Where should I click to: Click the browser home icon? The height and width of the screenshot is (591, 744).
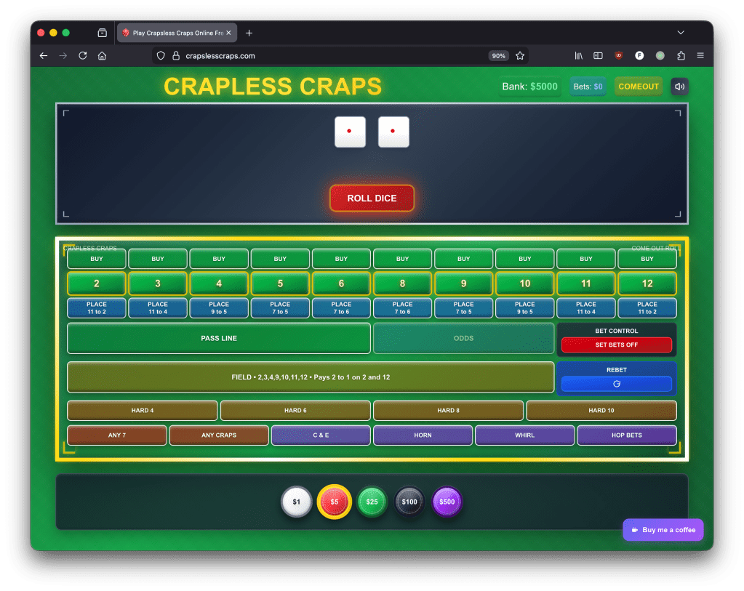pos(102,55)
